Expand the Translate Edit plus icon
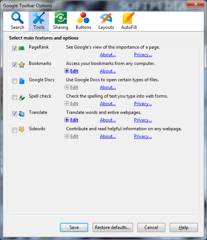The image size is (207, 240). coord(67,120)
